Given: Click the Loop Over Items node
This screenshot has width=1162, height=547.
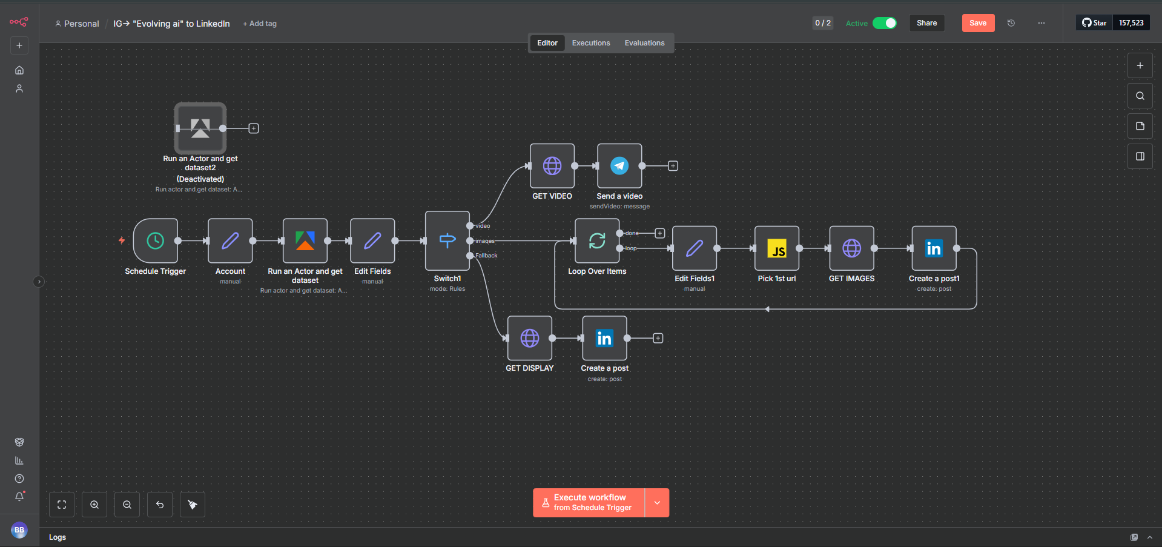Looking at the screenshot, I should pyautogui.click(x=596, y=240).
